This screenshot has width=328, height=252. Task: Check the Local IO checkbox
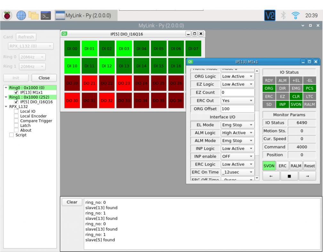[x=16, y=111]
